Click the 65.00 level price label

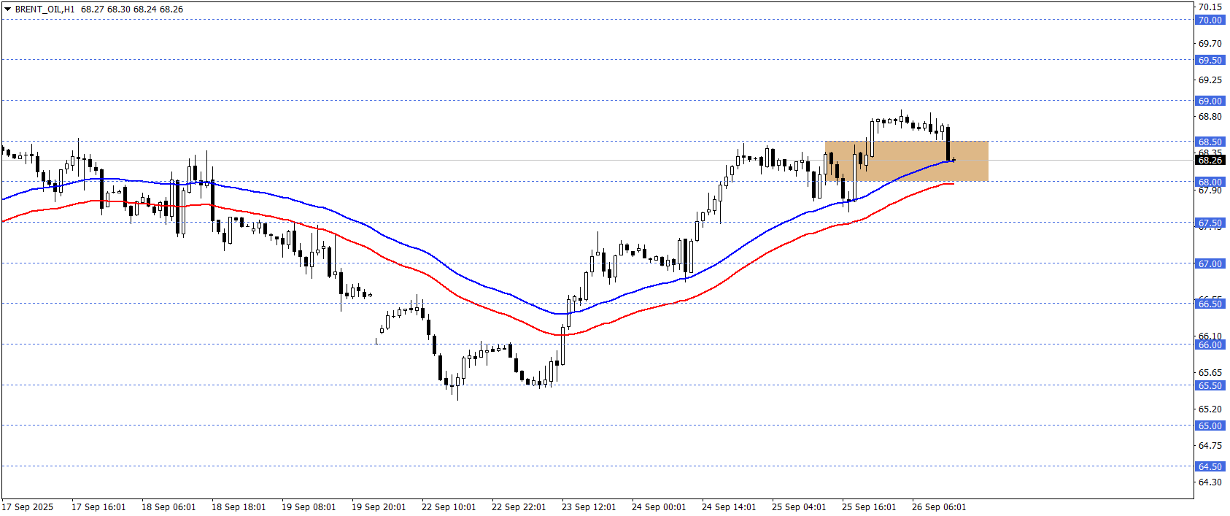tap(1210, 425)
